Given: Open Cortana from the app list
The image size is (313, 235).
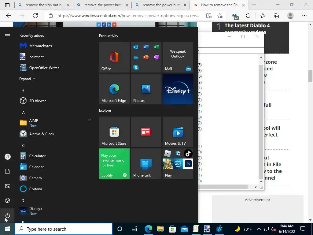Looking at the screenshot, I should [31, 189].
